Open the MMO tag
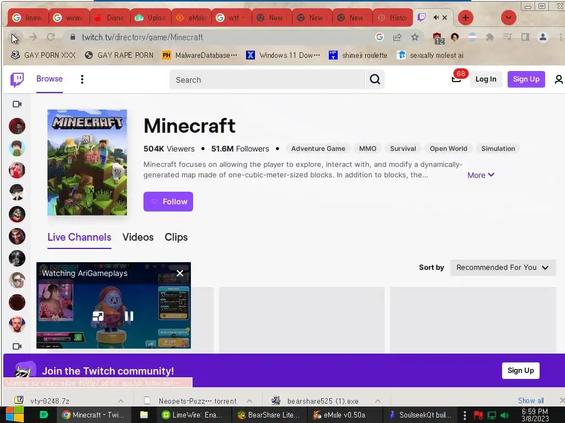Image resolution: width=565 pixels, height=423 pixels. tap(367, 149)
